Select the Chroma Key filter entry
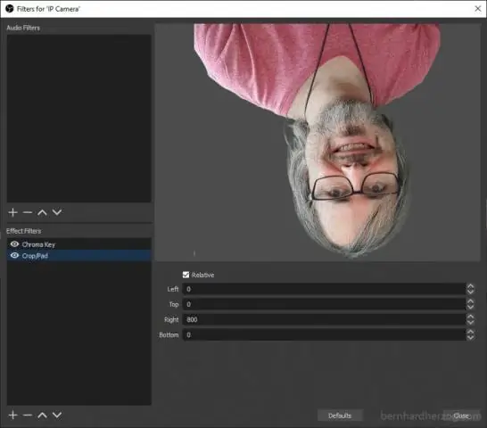This screenshot has height=428, width=487. 79,244
